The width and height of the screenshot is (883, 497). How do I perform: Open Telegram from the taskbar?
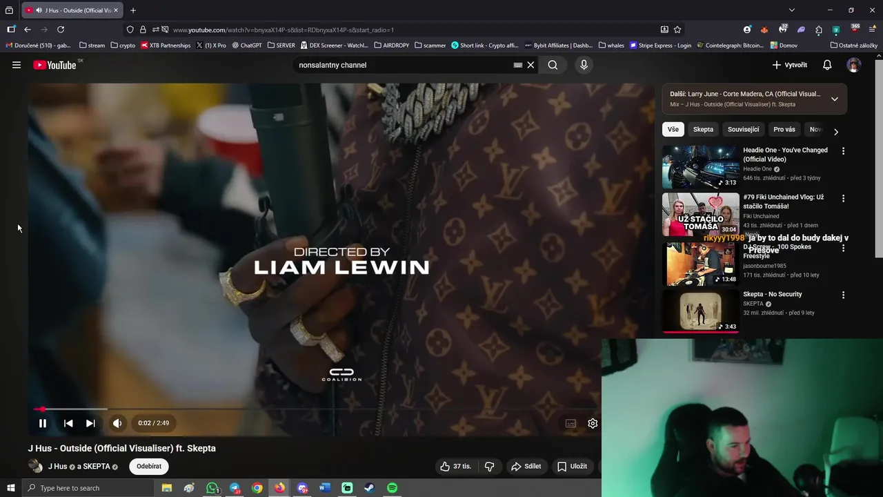(x=235, y=488)
